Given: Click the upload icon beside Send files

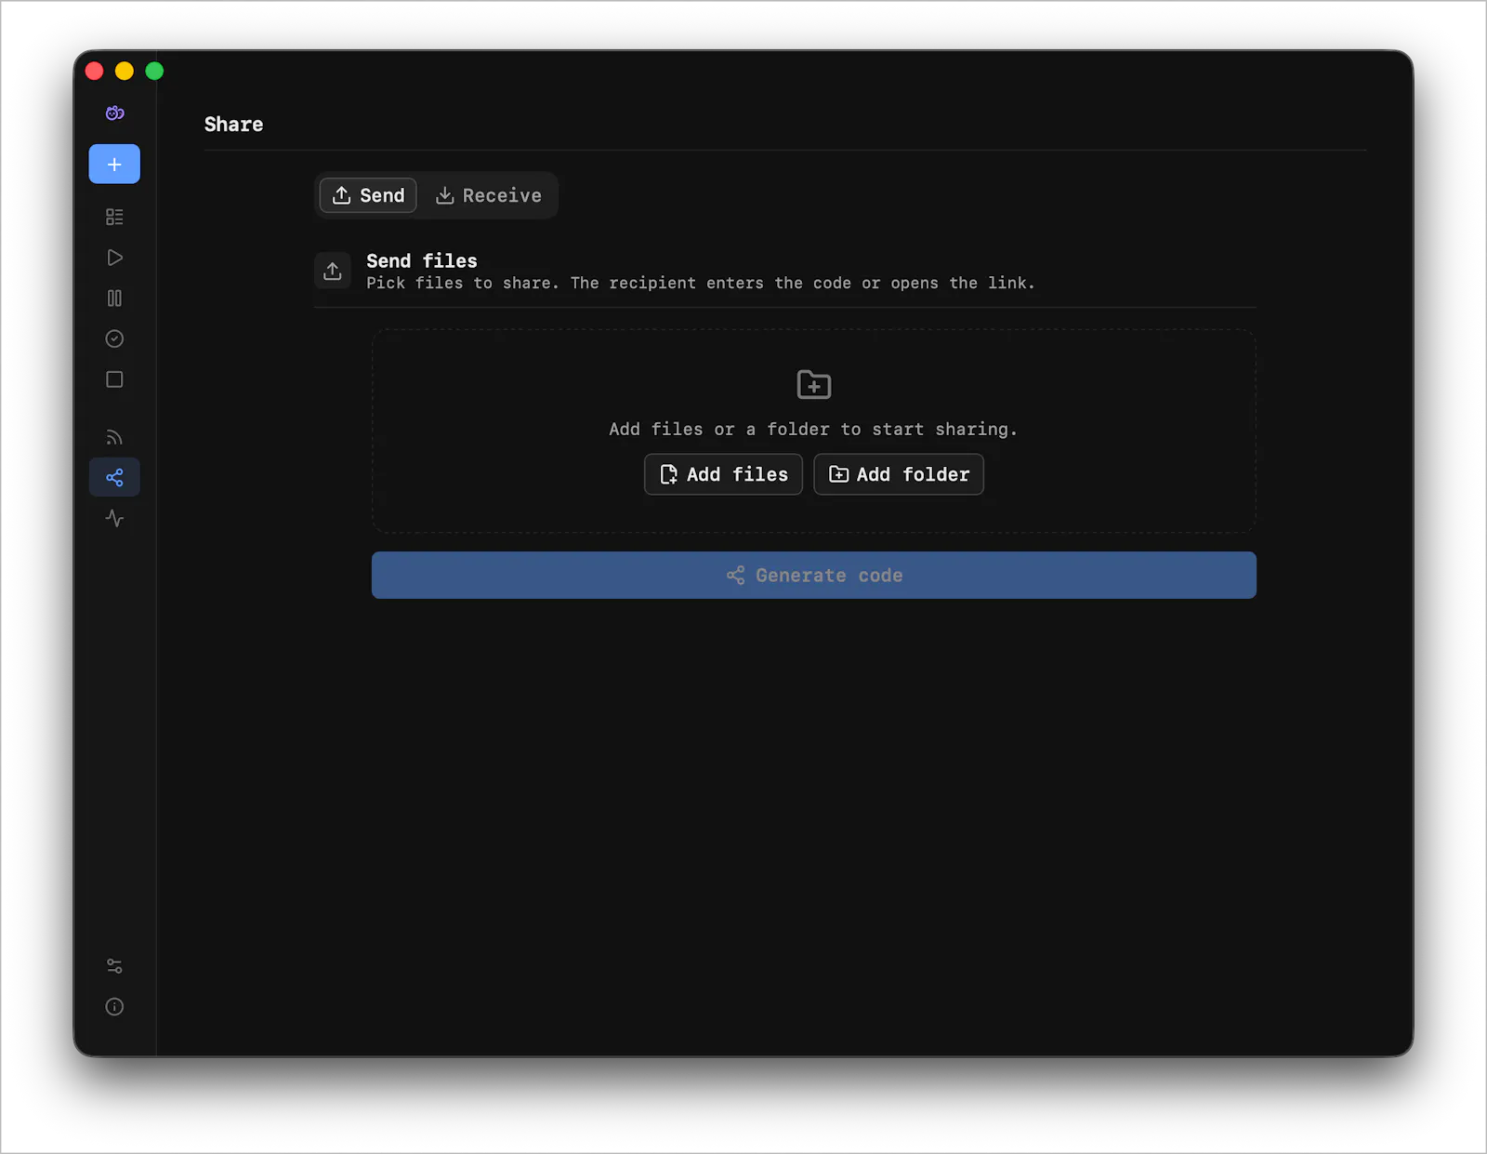Looking at the screenshot, I should point(333,271).
